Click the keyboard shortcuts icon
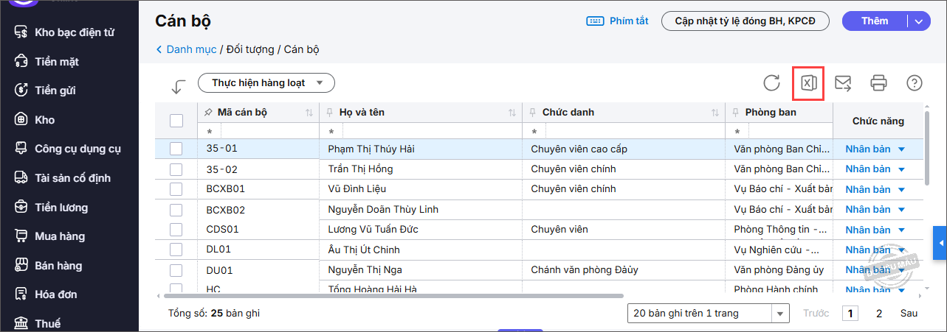Image resolution: width=947 pixels, height=332 pixels. 596,21
